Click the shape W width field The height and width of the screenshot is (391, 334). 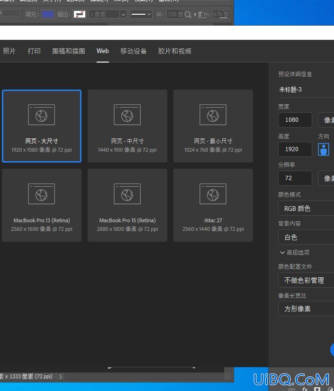pyautogui.click(x=176, y=15)
